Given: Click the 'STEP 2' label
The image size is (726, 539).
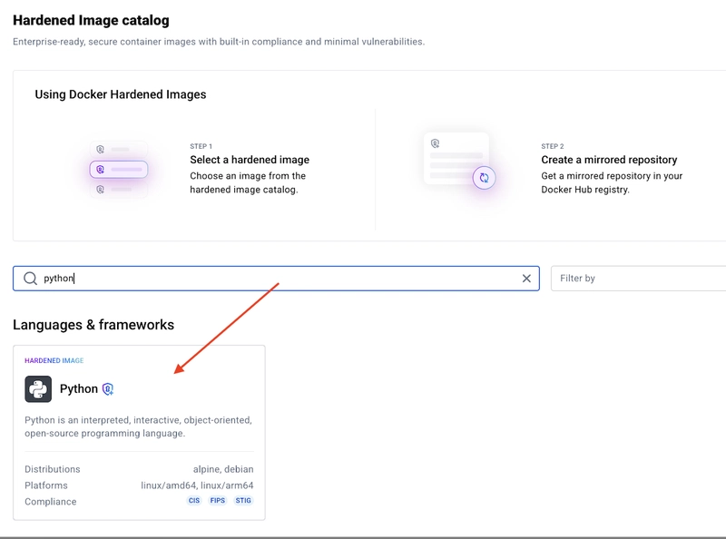Looking at the screenshot, I should 553,146.
